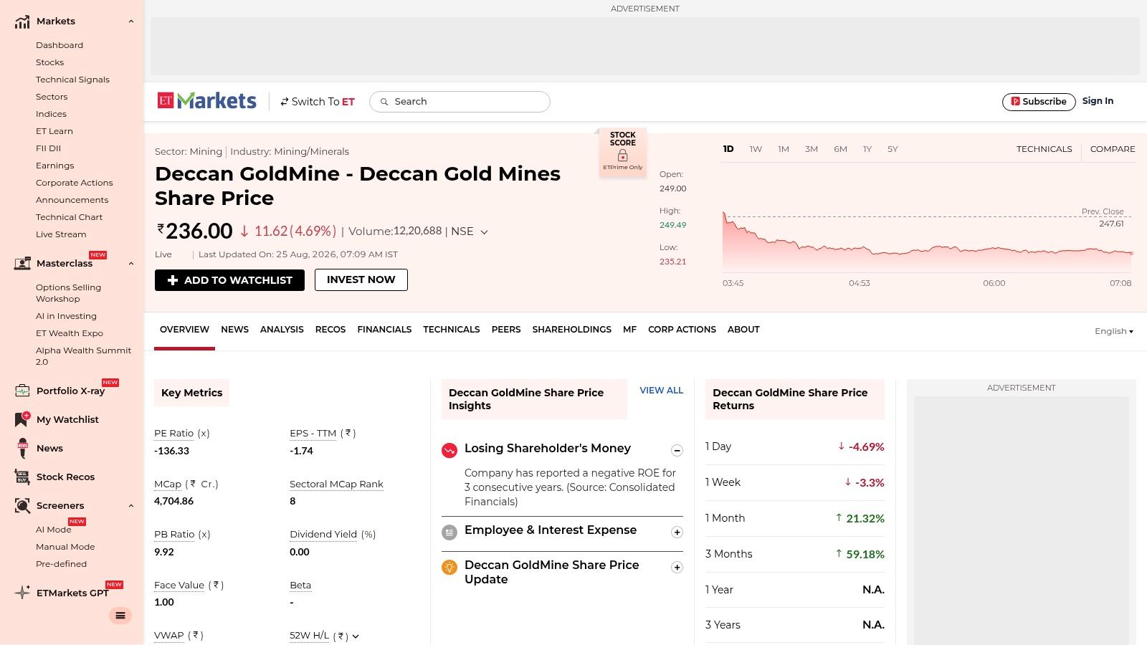Open Corporate Actions in sidebar
This screenshot has width=1147, height=645.
point(75,183)
